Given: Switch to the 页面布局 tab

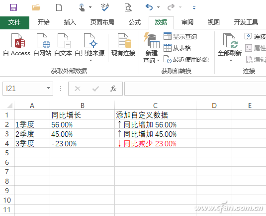Looking at the screenshot, I should [x=102, y=22].
